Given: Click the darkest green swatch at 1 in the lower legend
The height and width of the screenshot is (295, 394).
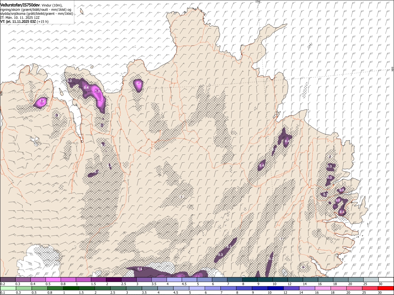Looking at the screenshot, I should 71,288.
